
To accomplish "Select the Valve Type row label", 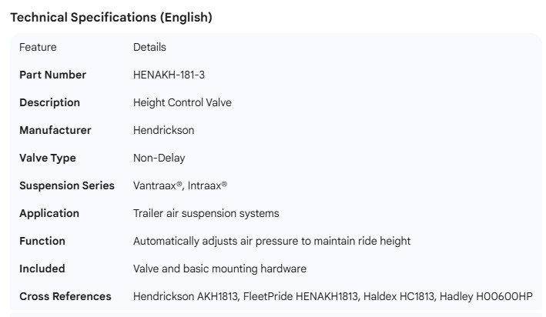I will (x=49, y=158).
